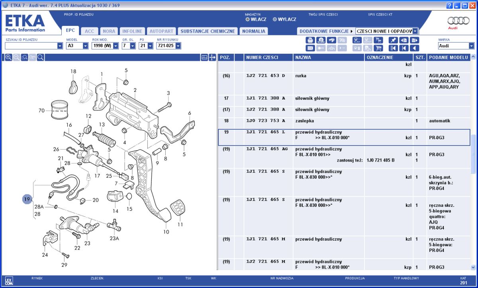The image size is (478, 288).
Task: Go to previous illustration page icon
Action: (x=404, y=40)
